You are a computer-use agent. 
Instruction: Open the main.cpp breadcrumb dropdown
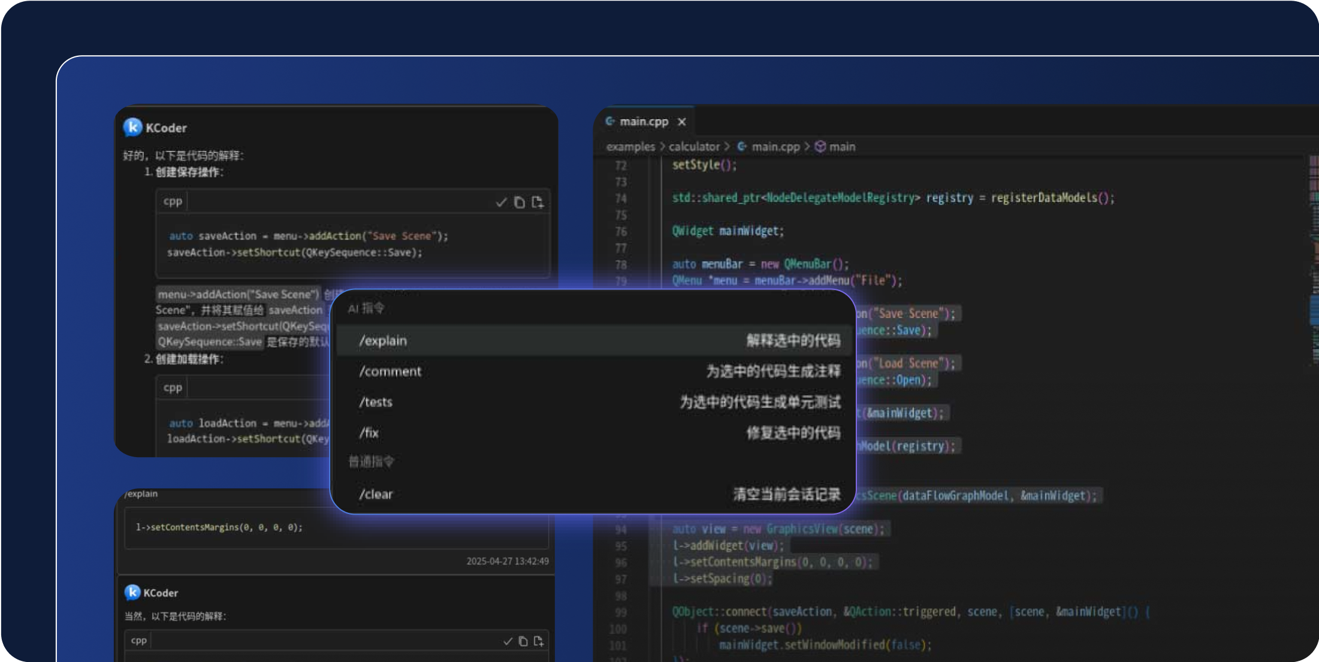click(x=775, y=147)
